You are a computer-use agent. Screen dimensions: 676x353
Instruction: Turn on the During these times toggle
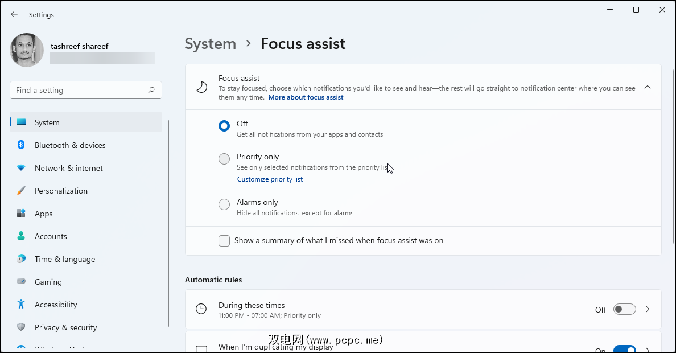624,310
